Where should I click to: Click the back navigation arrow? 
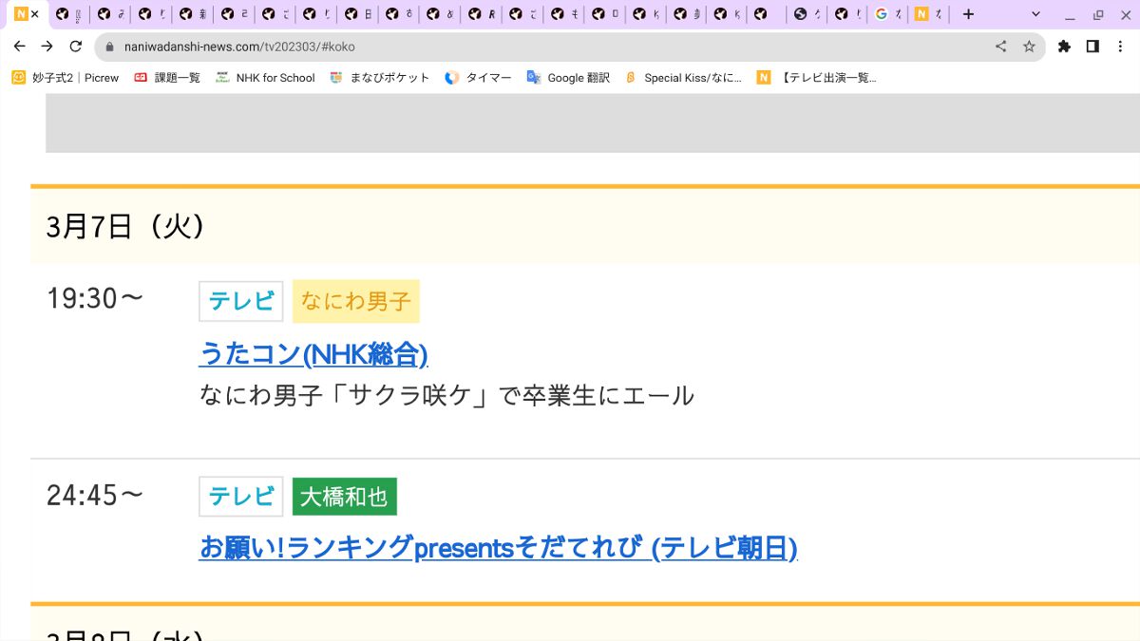tap(19, 46)
